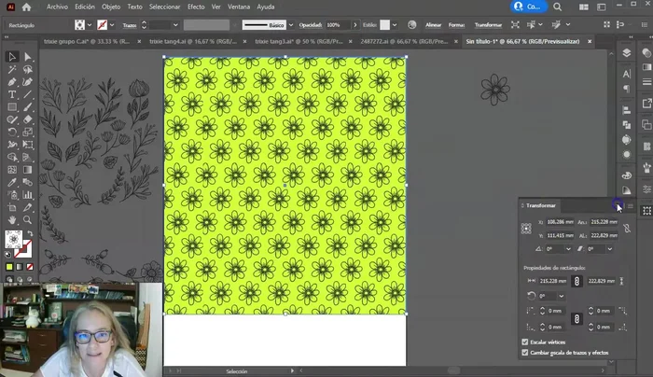This screenshot has width=653, height=377.
Task: Select the Gradient tool
Action: (27, 170)
